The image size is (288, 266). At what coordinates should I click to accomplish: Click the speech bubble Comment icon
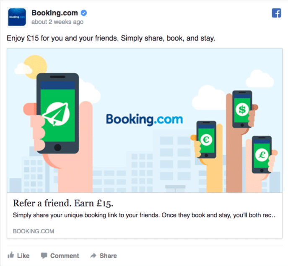click(x=44, y=256)
